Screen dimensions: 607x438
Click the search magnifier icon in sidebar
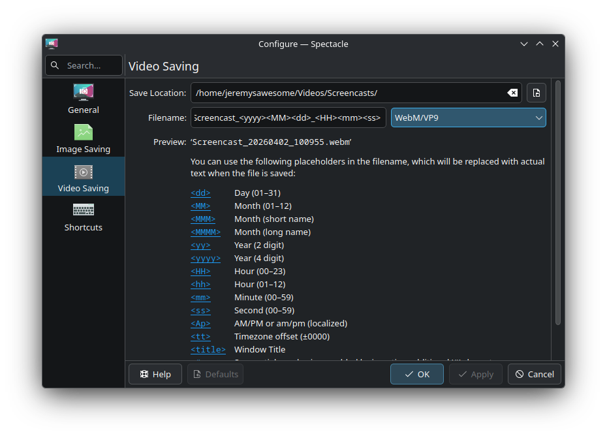55,65
